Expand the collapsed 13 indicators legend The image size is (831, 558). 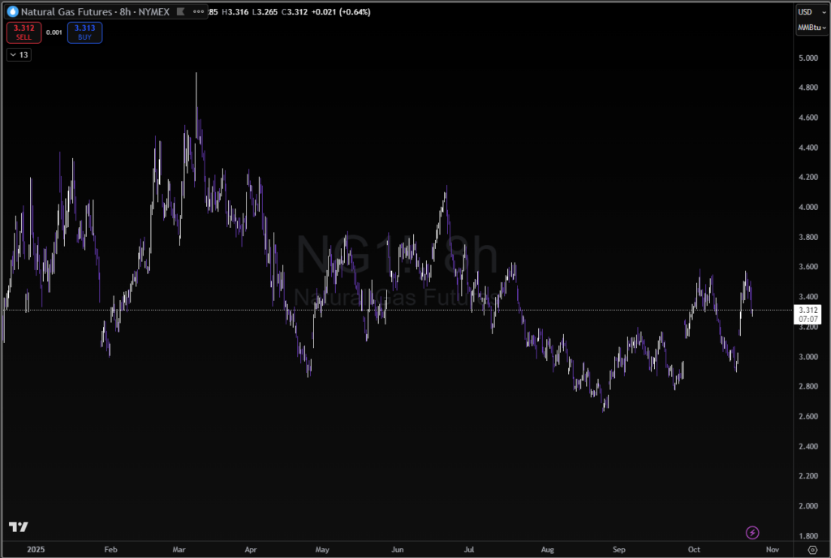click(18, 54)
